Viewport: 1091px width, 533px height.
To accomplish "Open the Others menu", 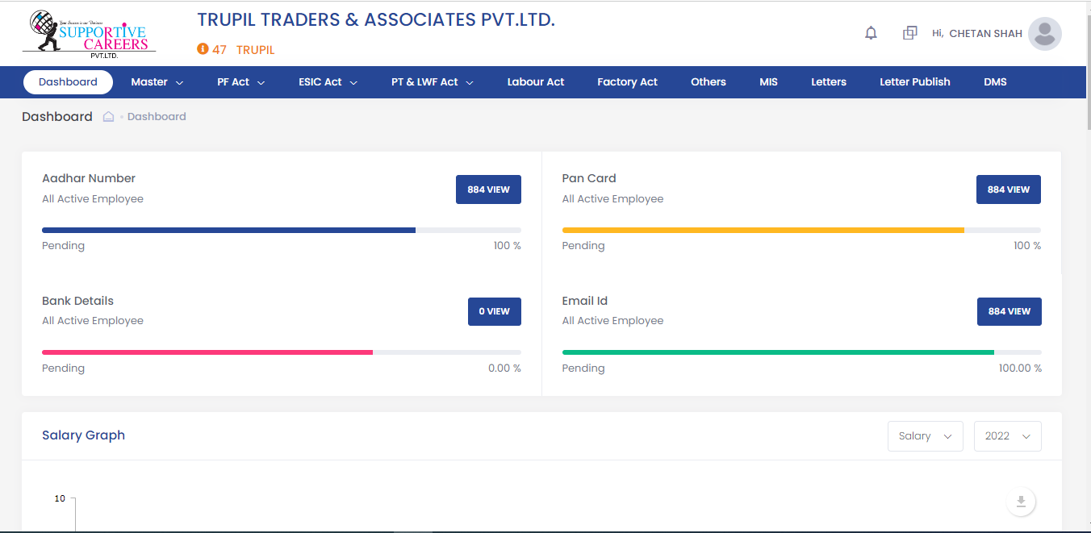I will click(x=709, y=82).
